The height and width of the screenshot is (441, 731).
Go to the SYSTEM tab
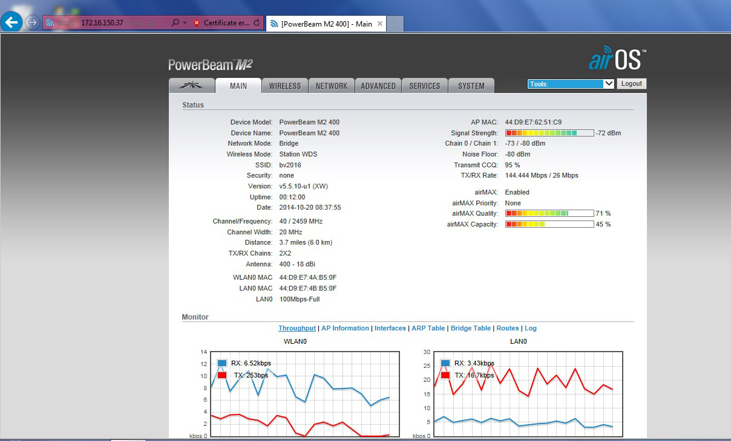471,86
